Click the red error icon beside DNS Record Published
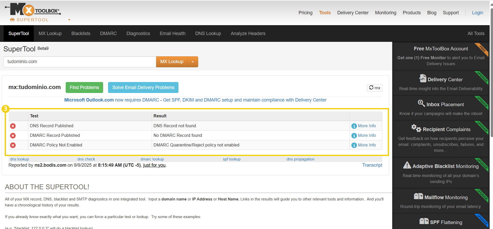Viewport: 493px width, 229px height. [x=13, y=126]
